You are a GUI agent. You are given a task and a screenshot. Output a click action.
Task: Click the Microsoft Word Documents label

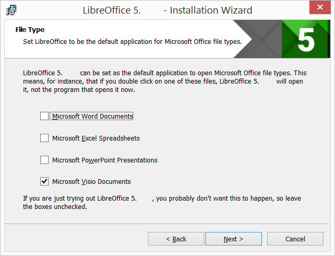[93, 117]
